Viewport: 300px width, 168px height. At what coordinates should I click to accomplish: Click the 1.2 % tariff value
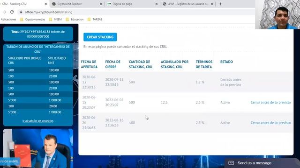(x=200, y=82)
